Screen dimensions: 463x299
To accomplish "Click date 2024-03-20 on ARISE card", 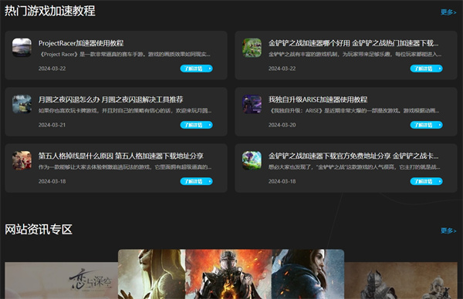I will [x=282, y=125].
